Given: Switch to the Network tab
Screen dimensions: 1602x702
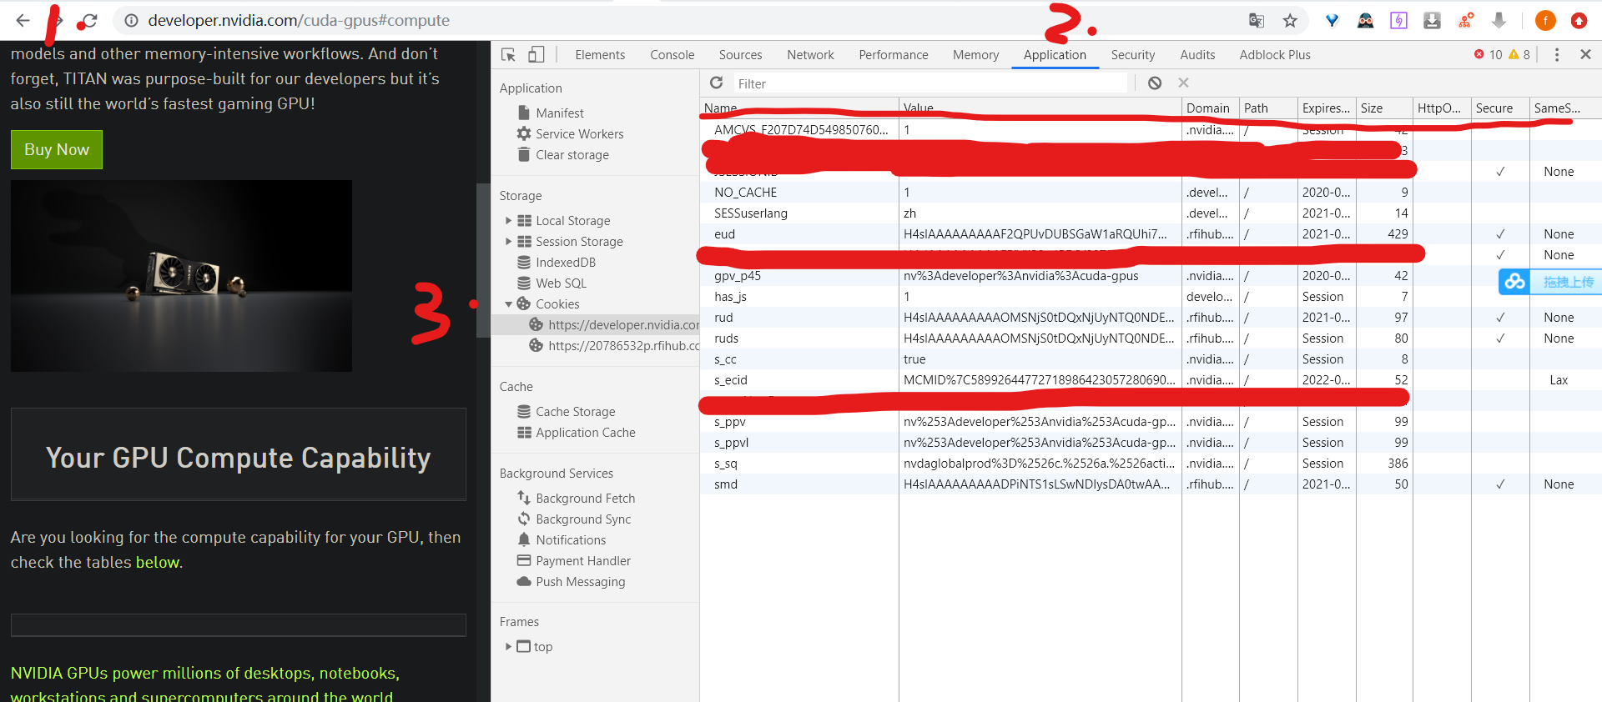Looking at the screenshot, I should [810, 55].
